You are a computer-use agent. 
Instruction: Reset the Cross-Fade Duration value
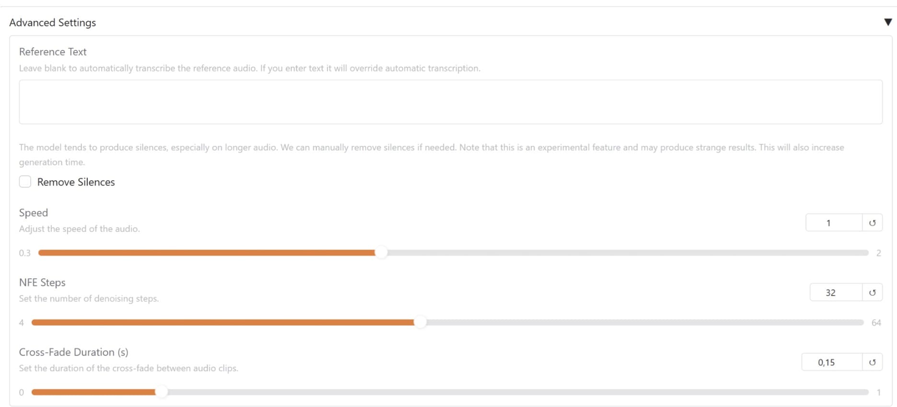[872, 362]
